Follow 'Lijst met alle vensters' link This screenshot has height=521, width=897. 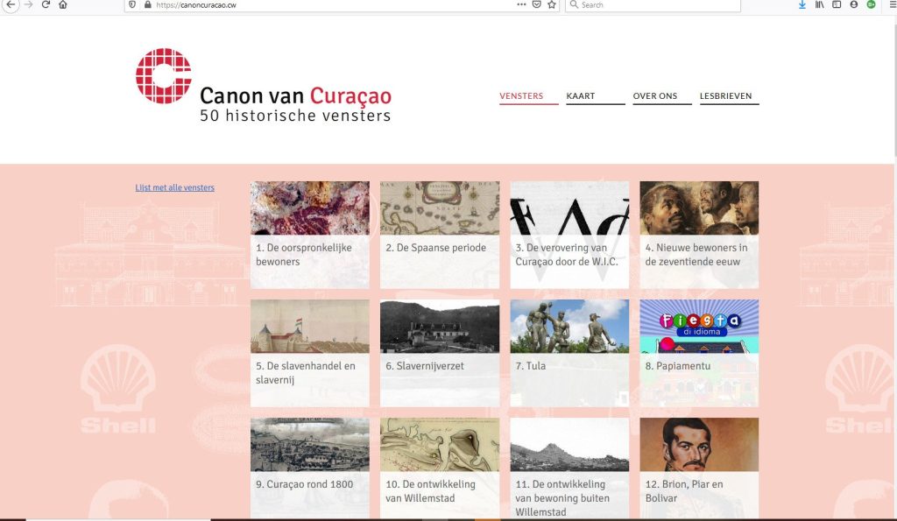pos(174,187)
